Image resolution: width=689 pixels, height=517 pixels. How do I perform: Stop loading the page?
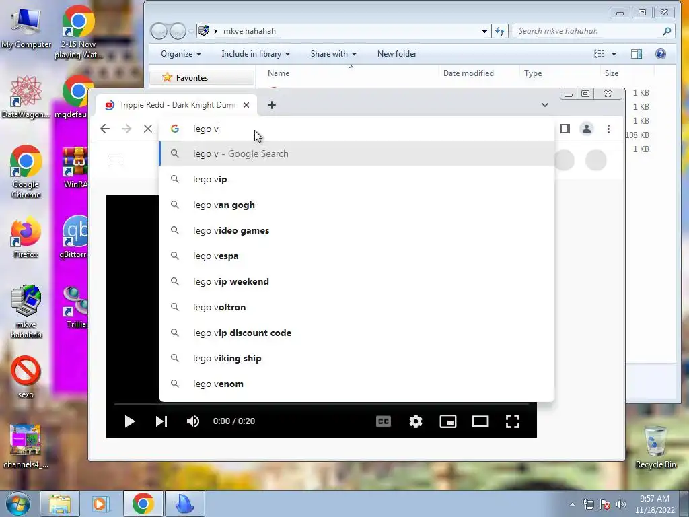point(148,129)
